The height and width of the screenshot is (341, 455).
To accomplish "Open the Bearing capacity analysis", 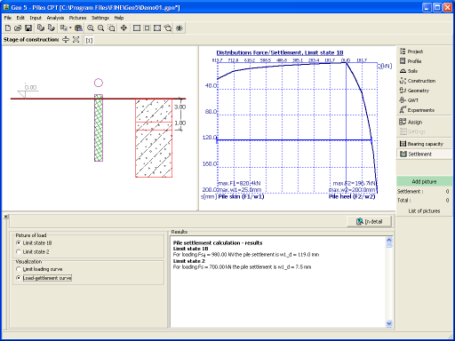I will [424, 144].
